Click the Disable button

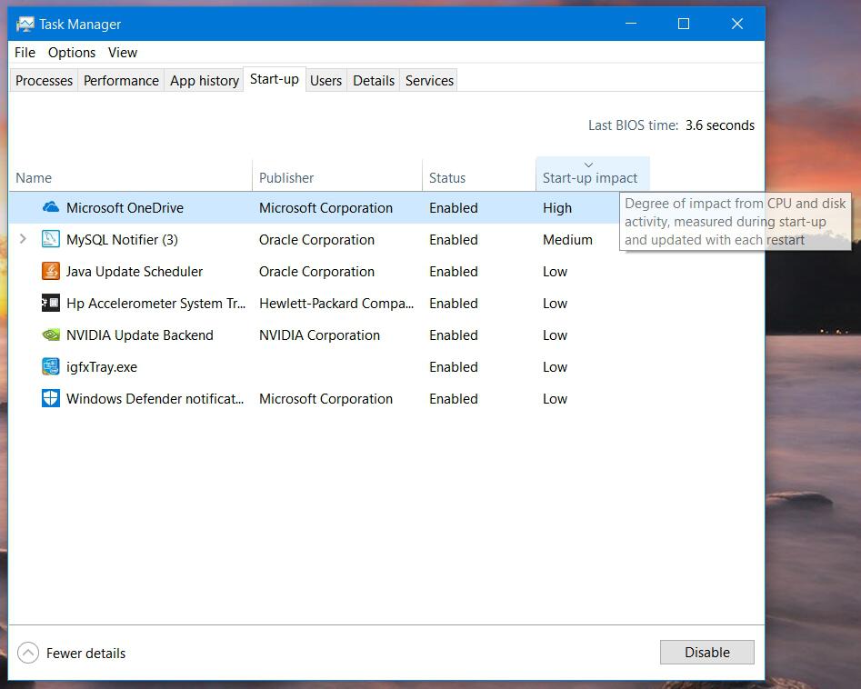click(x=706, y=653)
